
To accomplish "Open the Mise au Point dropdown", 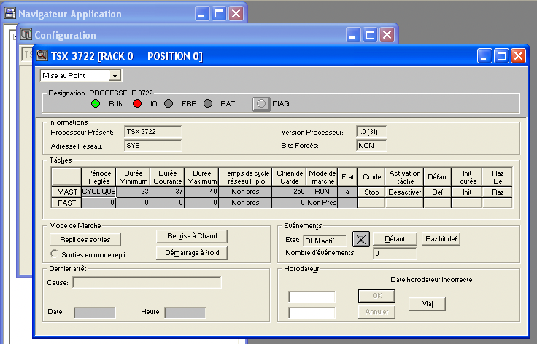I will click(x=115, y=75).
